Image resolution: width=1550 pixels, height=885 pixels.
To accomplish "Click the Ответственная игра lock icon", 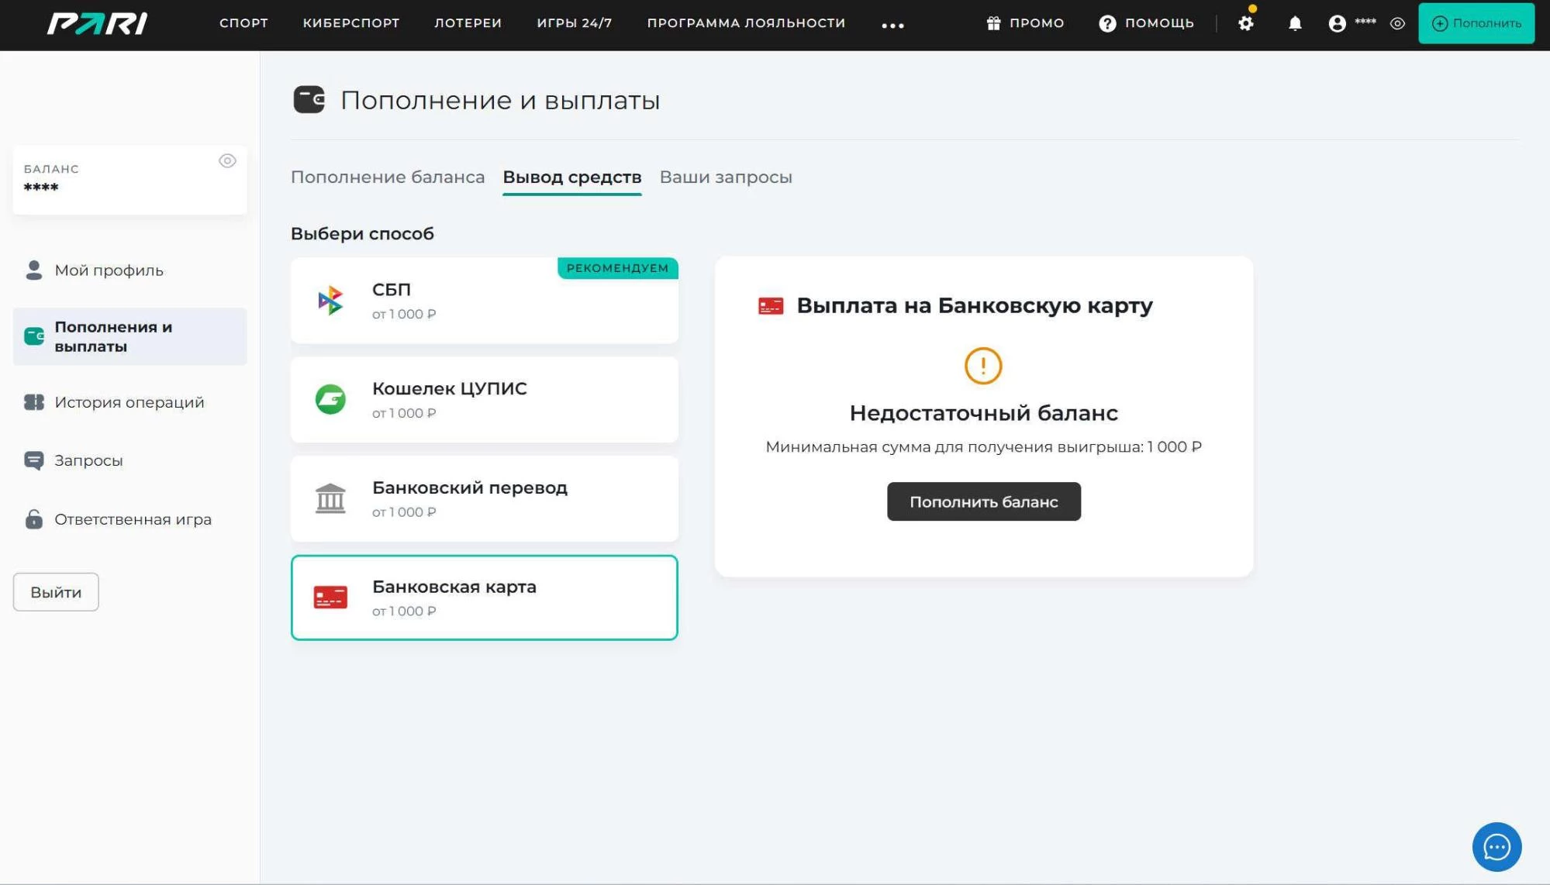I will coord(34,518).
